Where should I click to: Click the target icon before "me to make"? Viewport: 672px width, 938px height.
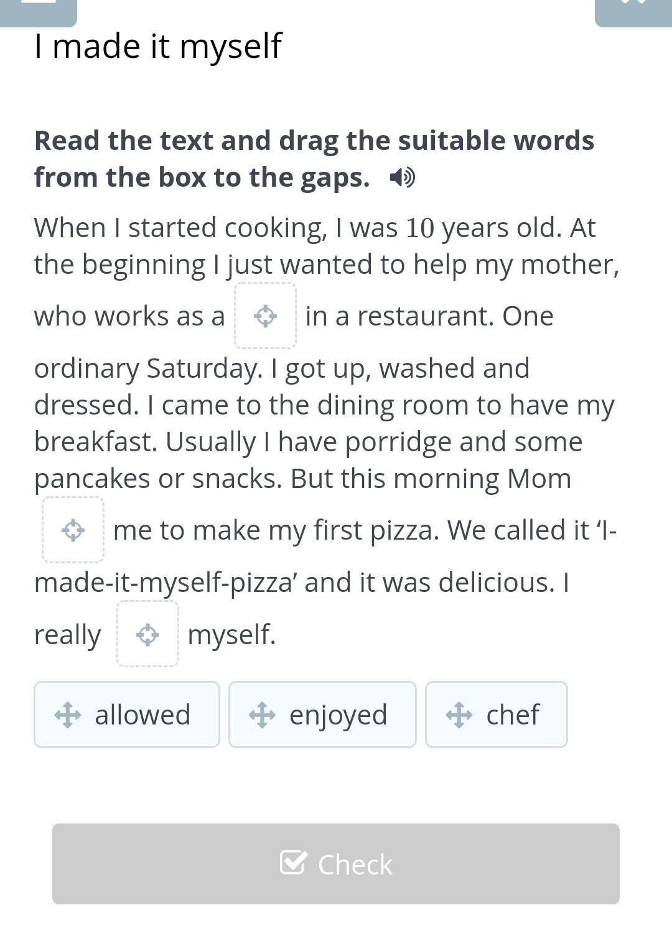[73, 530]
